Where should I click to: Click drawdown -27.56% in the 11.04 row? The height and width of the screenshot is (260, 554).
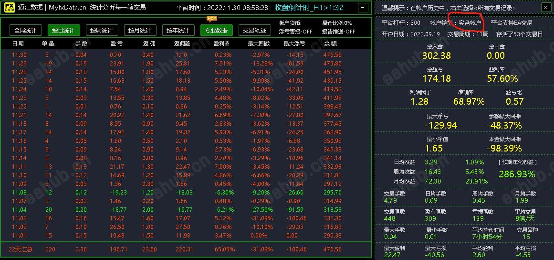(x=262, y=210)
